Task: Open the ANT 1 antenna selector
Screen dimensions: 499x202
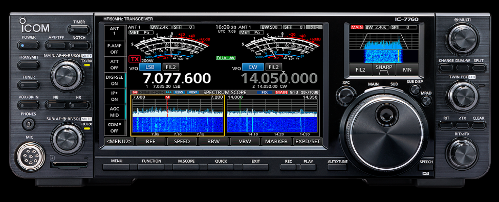Action: point(115,33)
